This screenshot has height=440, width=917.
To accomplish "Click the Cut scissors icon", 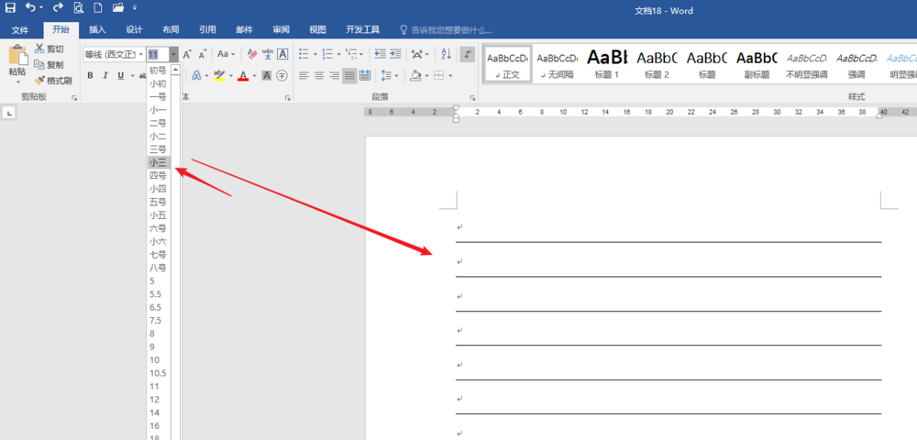I will [39, 49].
